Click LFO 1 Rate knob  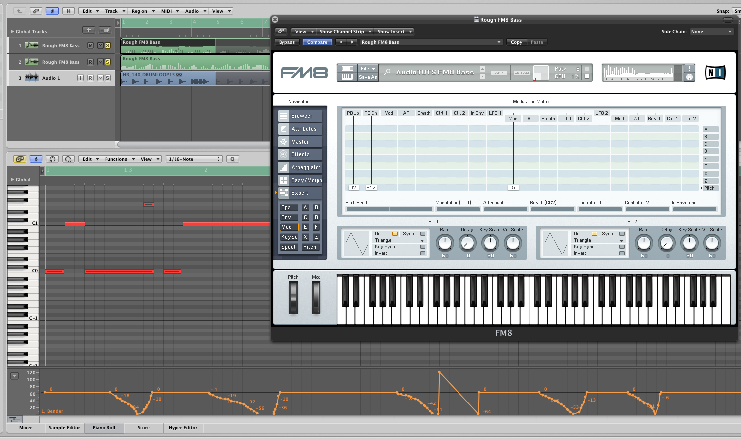coord(445,243)
